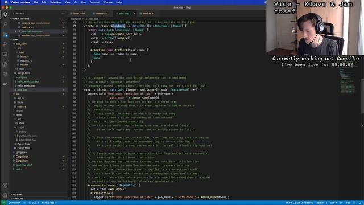This screenshot has width=364, height=205.
Task: Open the Search view icon
Action: 5,24
